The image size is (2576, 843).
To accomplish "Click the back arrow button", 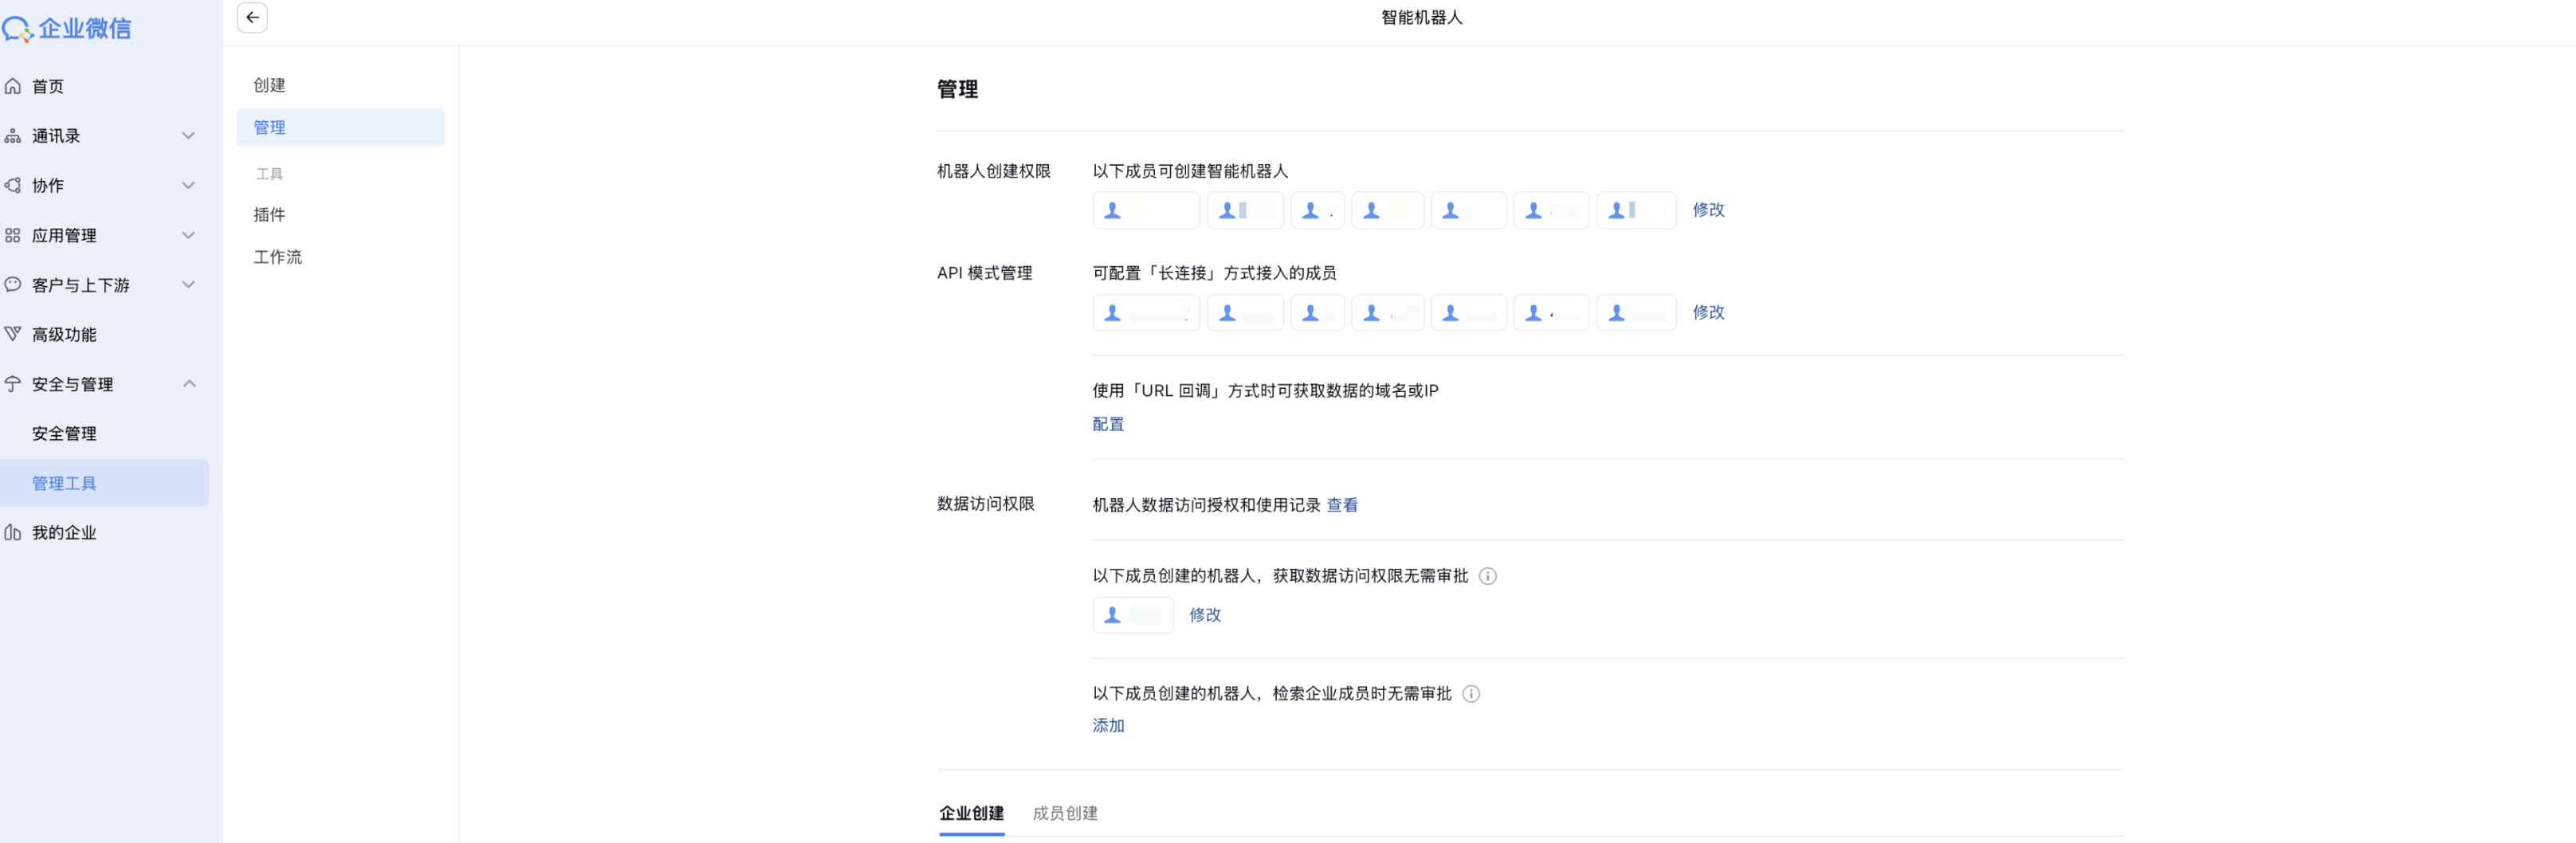I will (x=252, y=18).
